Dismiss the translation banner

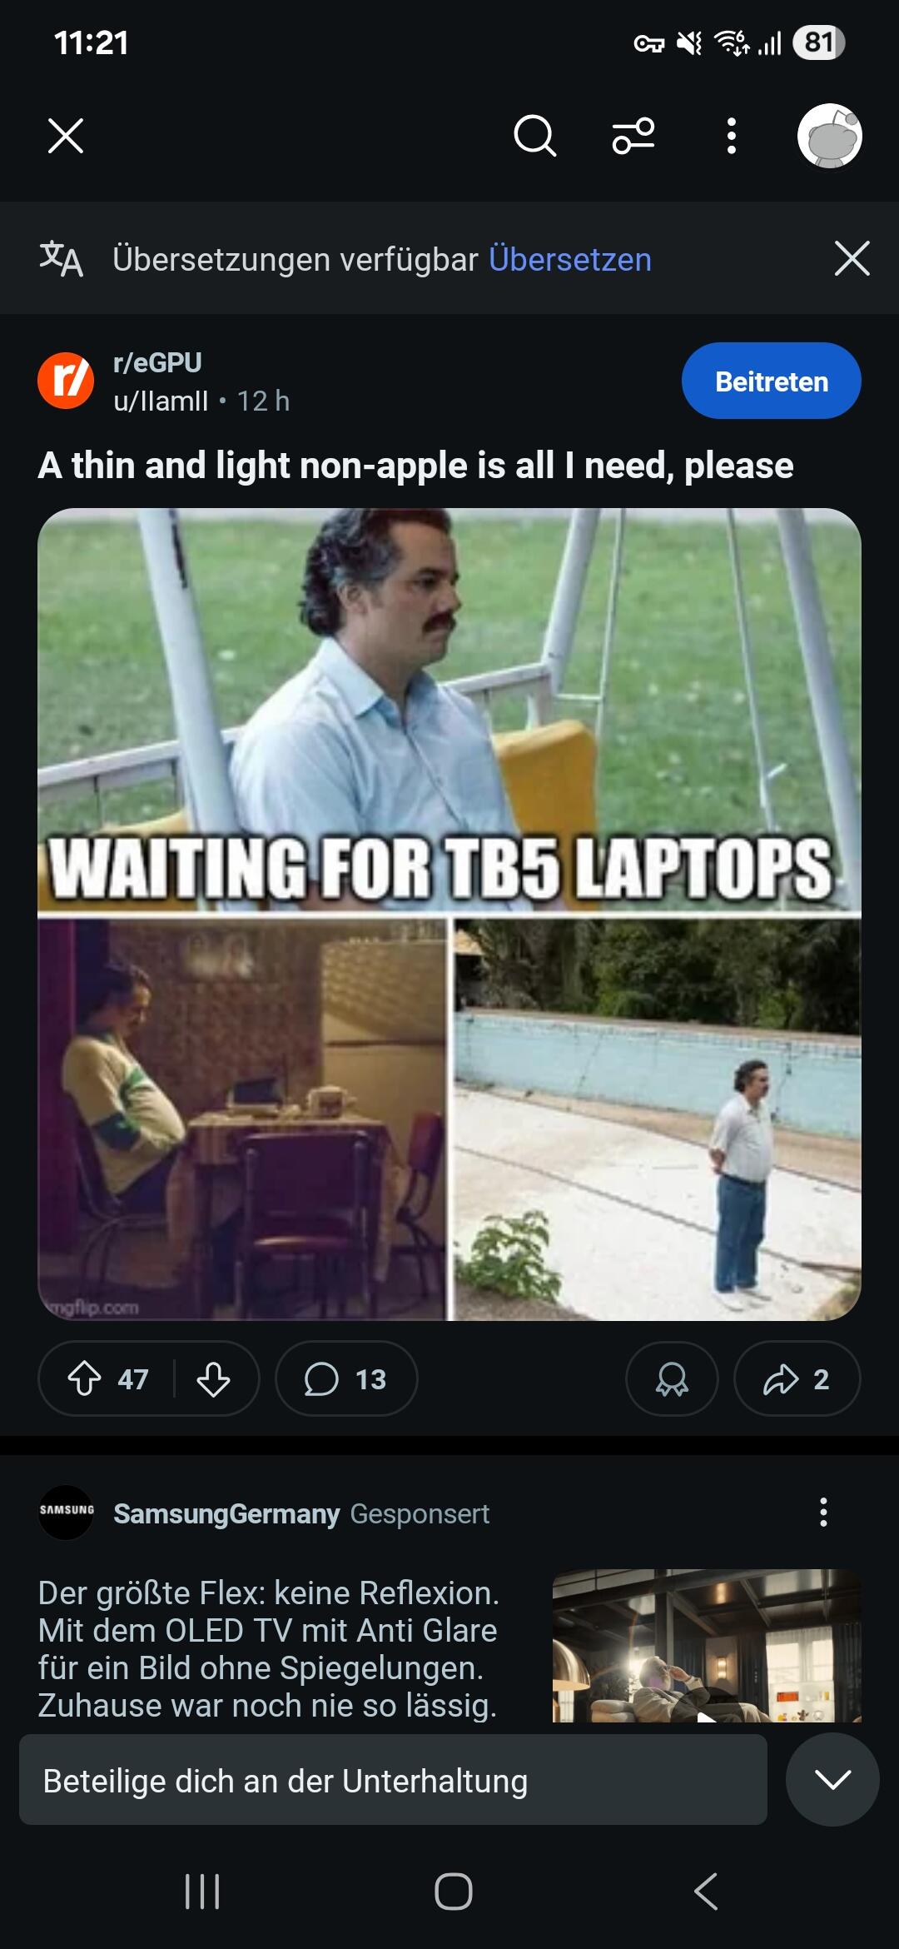852,258
